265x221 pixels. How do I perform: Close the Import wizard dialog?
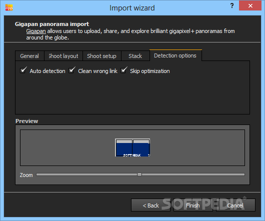coord(250,5)
